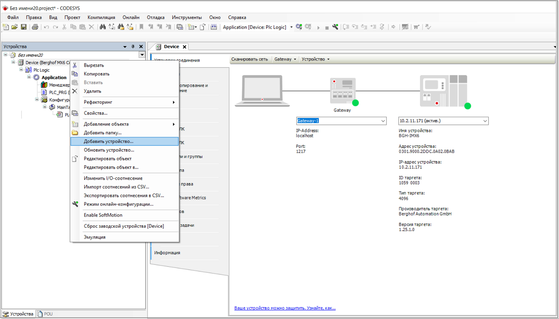
Task: Open the Устройство dropdown menu button
Action: tap(316, 59)
